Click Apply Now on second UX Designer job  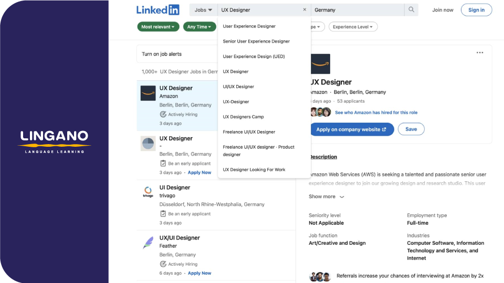[199, 172]
